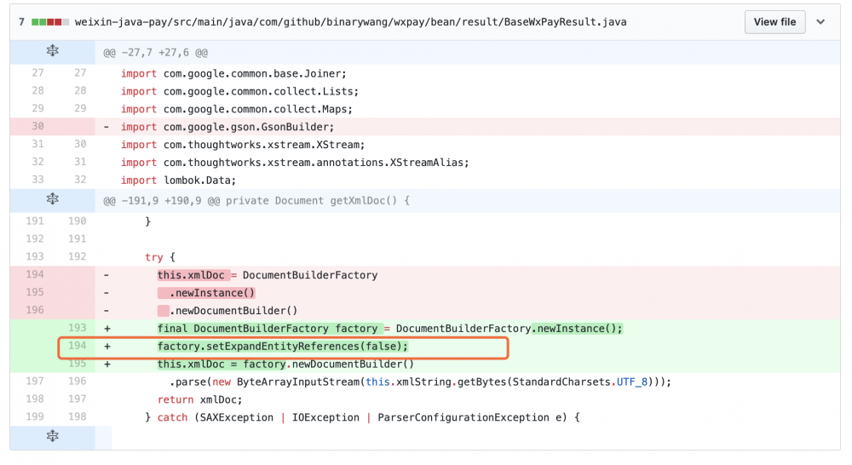Expand hidden lines below line 199
The height and width of the screenshot is (465, 852).
(52, 436)
